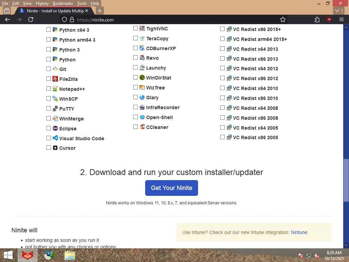Check the Git checkbox
Viewport: 349px width, 262px height.
click(x=48, y=69)
